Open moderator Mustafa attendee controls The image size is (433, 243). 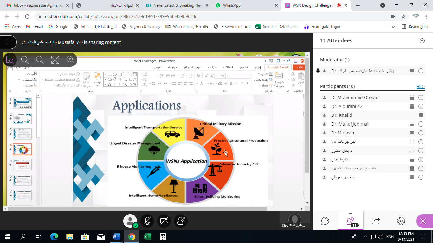421,71
